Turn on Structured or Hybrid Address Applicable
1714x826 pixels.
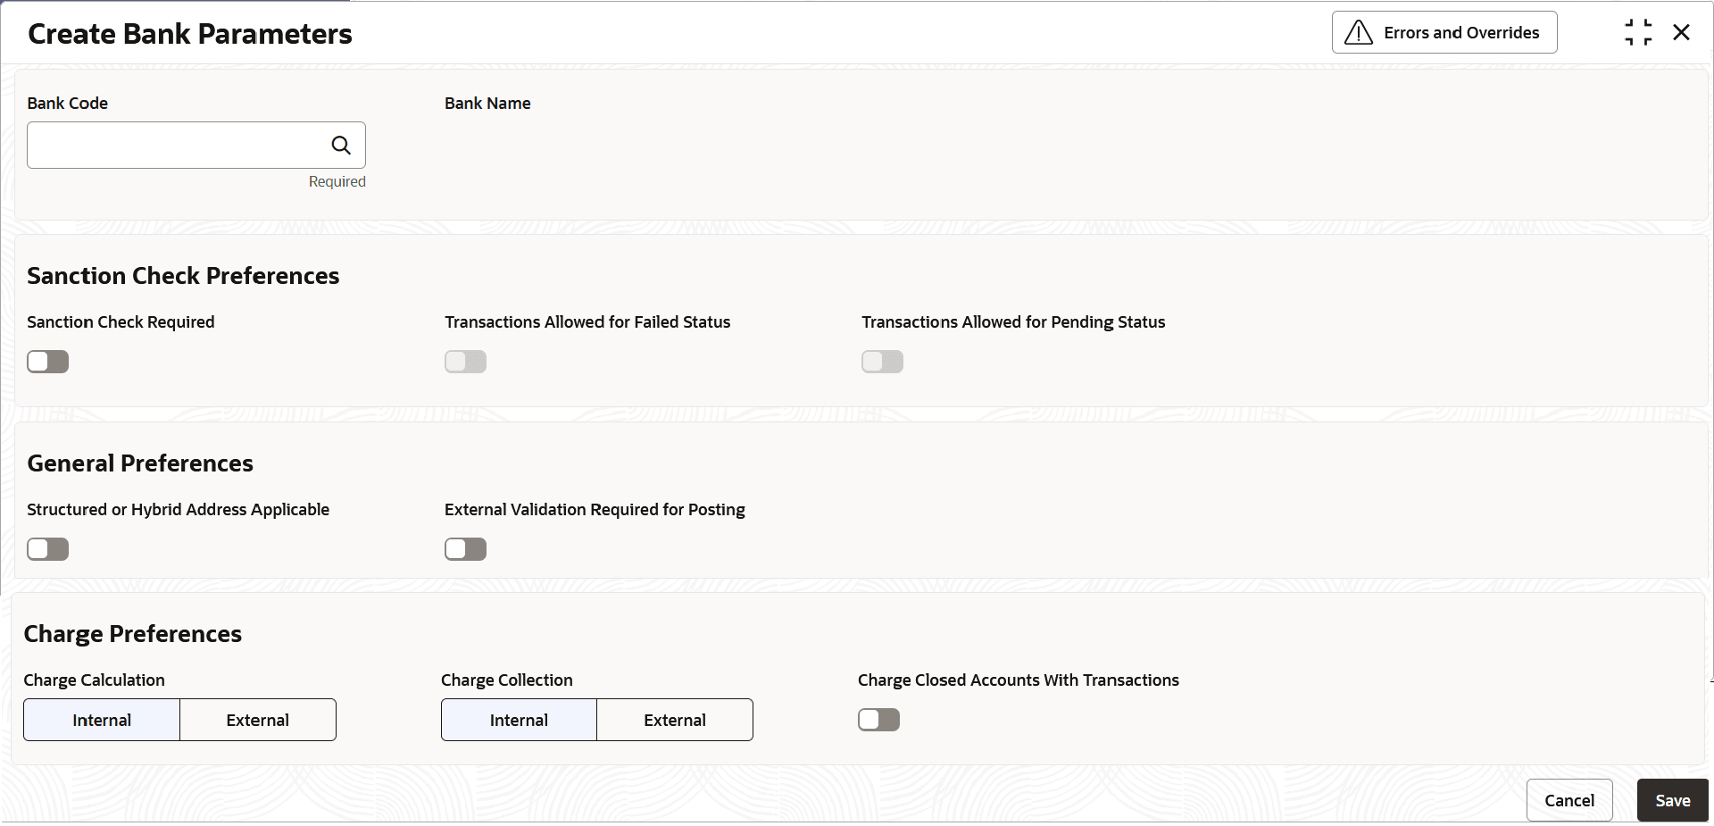coord(48,549)
